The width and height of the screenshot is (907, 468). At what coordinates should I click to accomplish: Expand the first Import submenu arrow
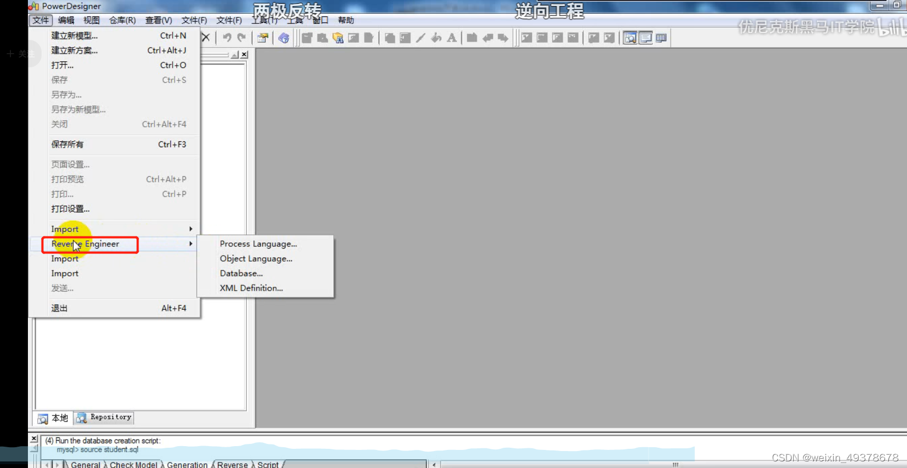click(x=190, y=229)
